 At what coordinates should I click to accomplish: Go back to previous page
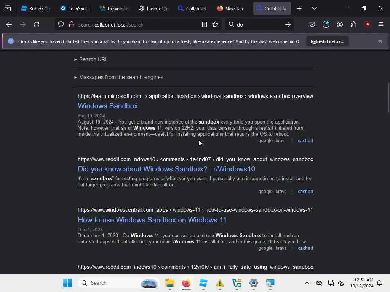[x=9, y=25]
